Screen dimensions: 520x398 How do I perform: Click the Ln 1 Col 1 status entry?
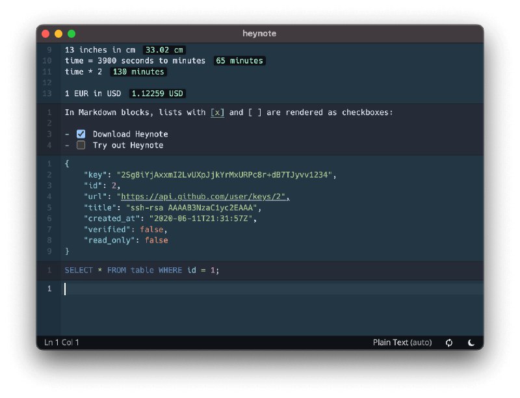(62, 343)
